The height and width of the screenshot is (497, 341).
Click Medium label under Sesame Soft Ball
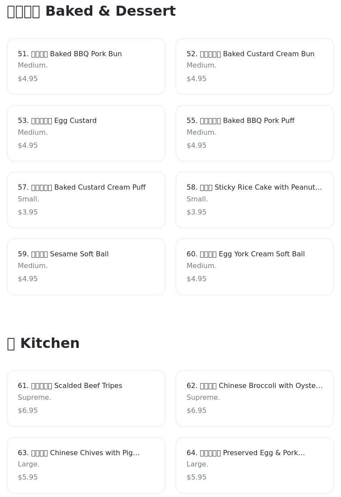[x=33, y=266]
